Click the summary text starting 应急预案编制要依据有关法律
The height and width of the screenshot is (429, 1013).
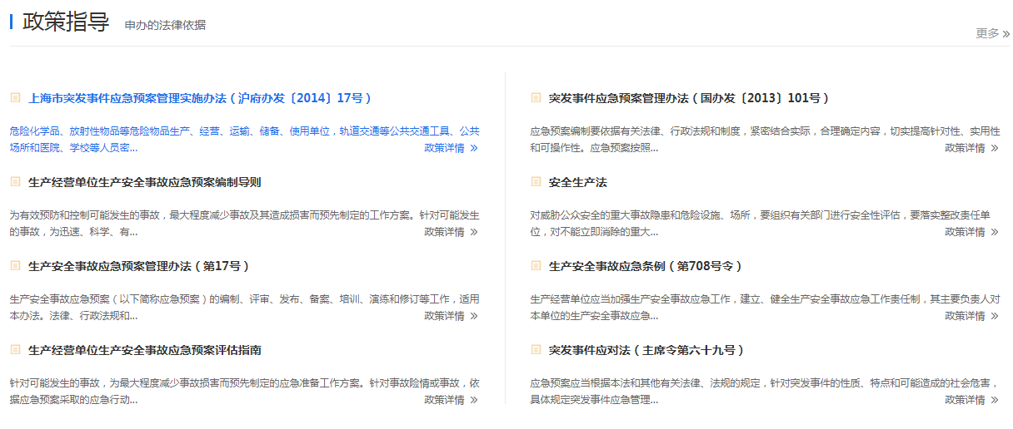766,140
